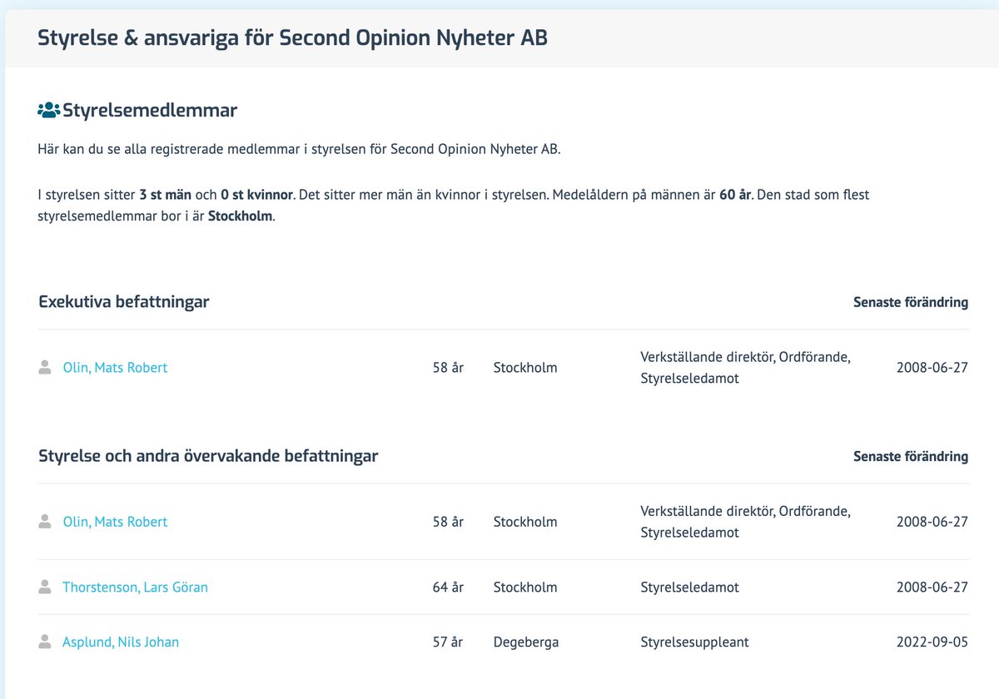Click page title Styrelse & ansvariga för Second Opinion
Screen dimensions: 999x699
pos(293,38)
